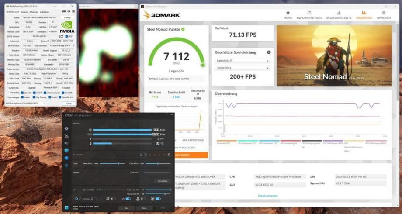Toggle the UEFI checkbox in GPU-Z
The image size is (402, 214).
click(67, 37)
